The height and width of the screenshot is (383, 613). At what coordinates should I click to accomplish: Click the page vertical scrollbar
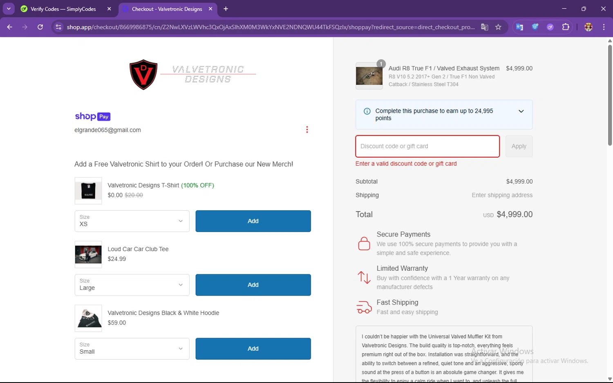[x=610, y=95]
